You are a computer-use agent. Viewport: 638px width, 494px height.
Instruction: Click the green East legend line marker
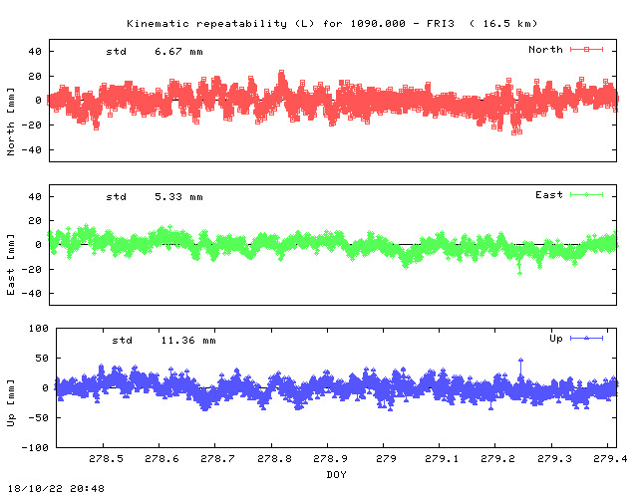(x=586, y=195)
